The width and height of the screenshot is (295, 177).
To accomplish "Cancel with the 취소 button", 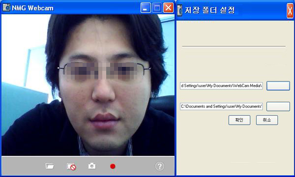I will tap(267, 120).
